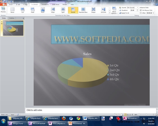
Task: Open the View ribbon tab
Action: (72, 5)
